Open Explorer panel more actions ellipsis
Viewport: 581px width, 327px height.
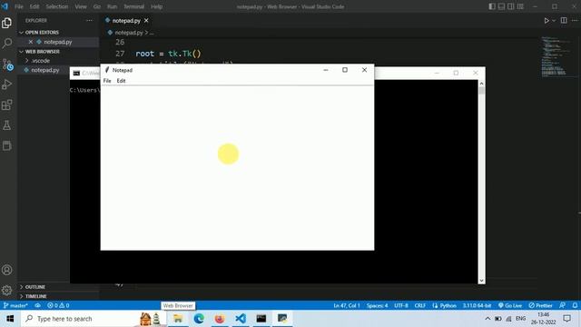pos(89,20)
